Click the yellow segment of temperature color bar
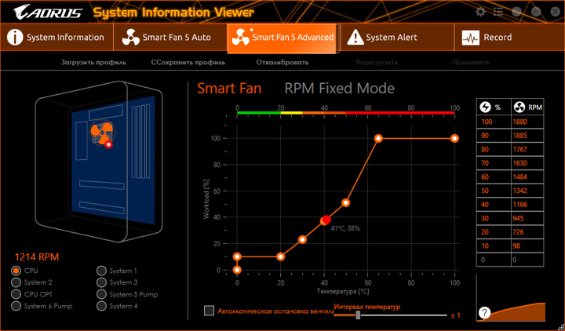The height and width of the screenshot is (331, 565). click(x=291, y=113)
